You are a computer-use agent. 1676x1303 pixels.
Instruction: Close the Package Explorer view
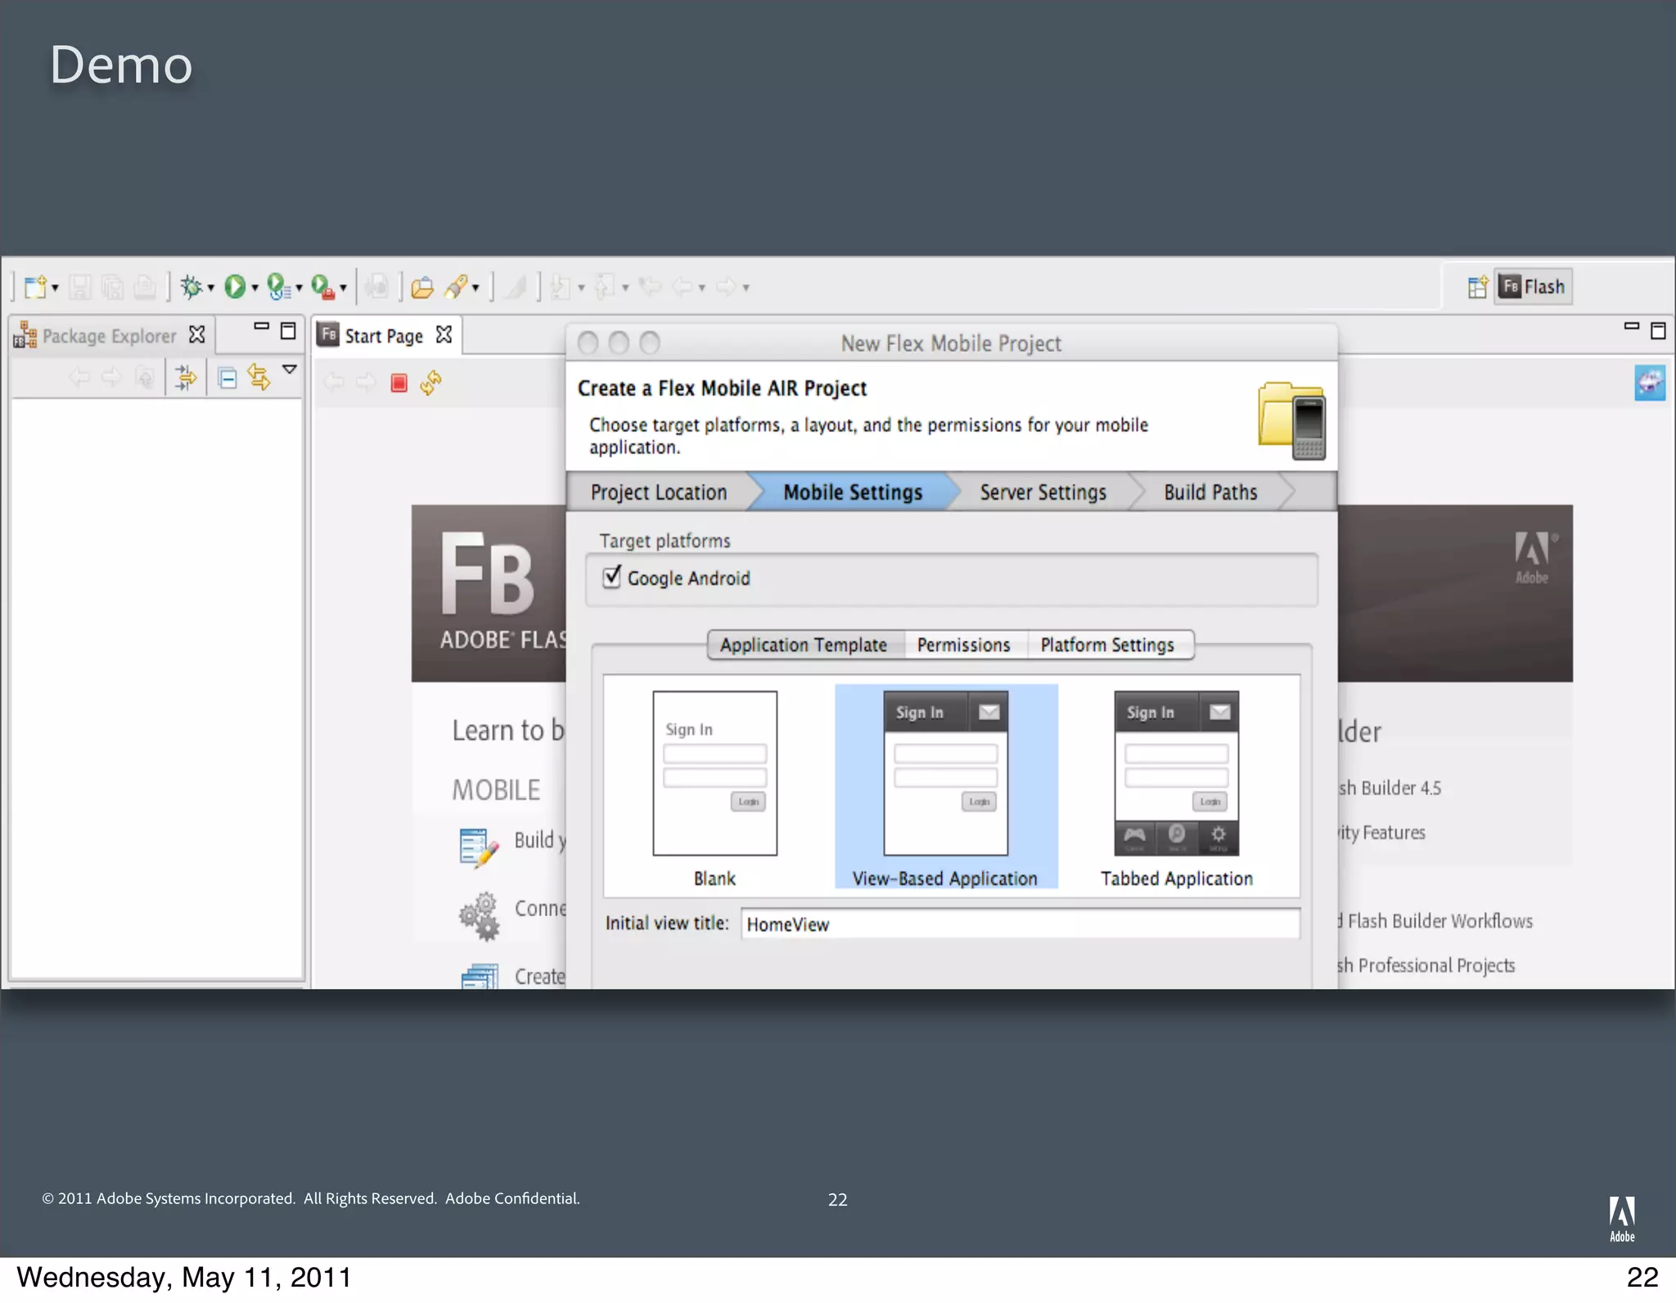tap(196, 335)
